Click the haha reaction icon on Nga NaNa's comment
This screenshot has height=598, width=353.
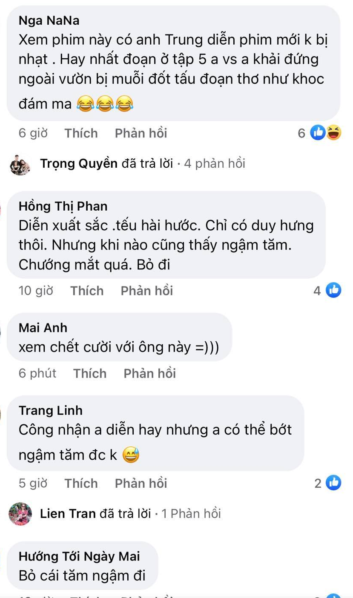tap(333, 133)
